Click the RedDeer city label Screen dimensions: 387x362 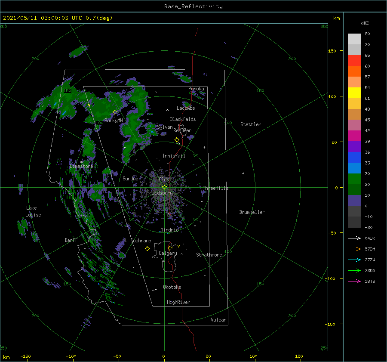click(182, 130)
